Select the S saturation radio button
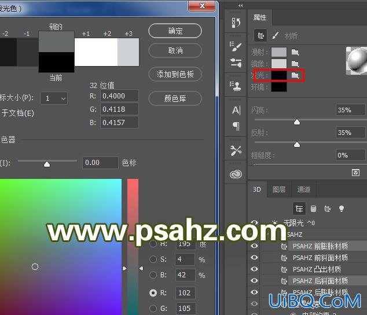 point(153,259)
